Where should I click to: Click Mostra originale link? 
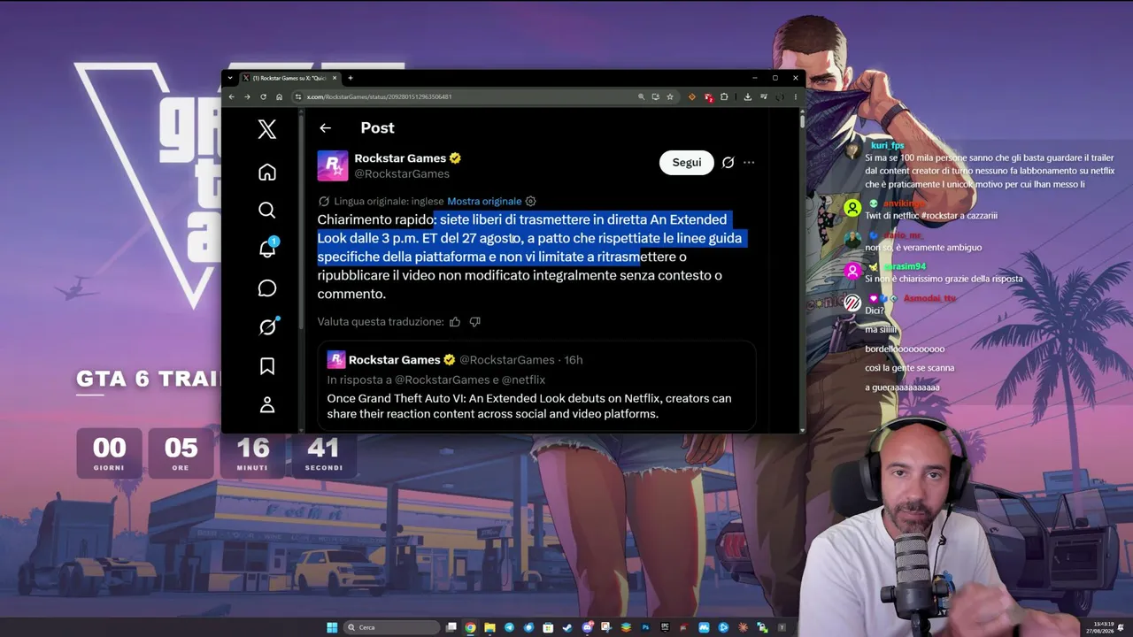484,201
